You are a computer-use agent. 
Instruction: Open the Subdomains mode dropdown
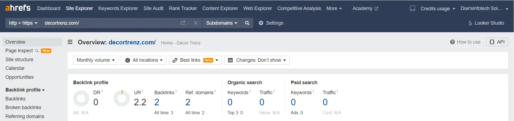[x=222, y=23]
